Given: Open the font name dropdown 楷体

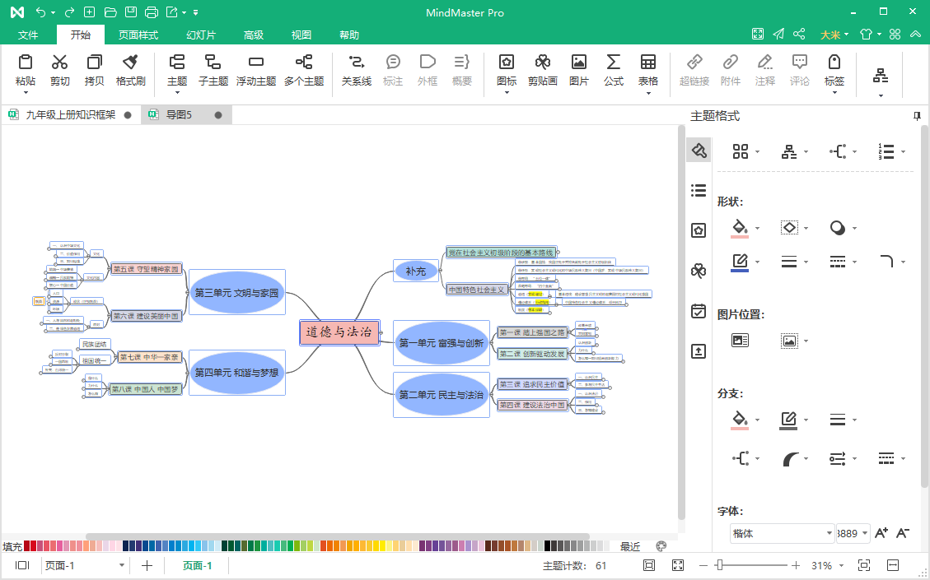Looking at the screenshot, I should point(830,533).
